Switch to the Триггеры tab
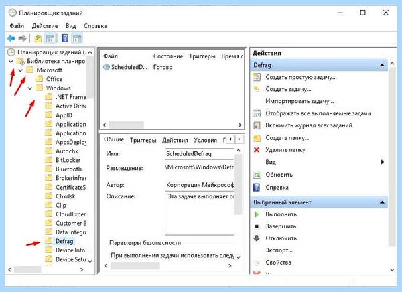The height and width of the screenshot is (292, 402). 143,140
